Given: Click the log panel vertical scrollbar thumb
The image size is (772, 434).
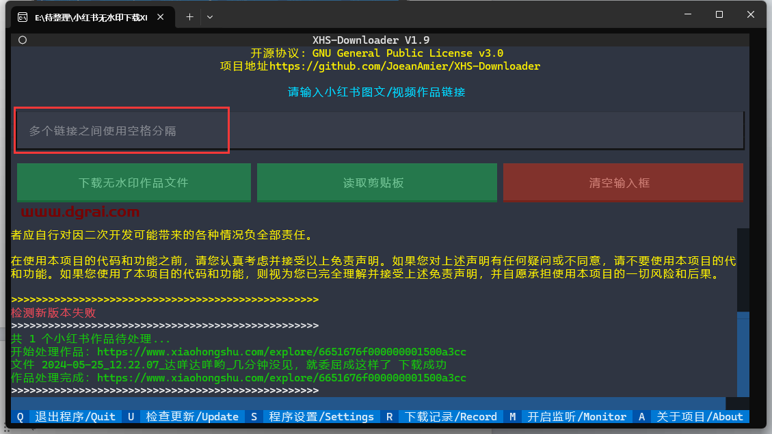Looking at the screenshot, I should click(x=743, y=353).
